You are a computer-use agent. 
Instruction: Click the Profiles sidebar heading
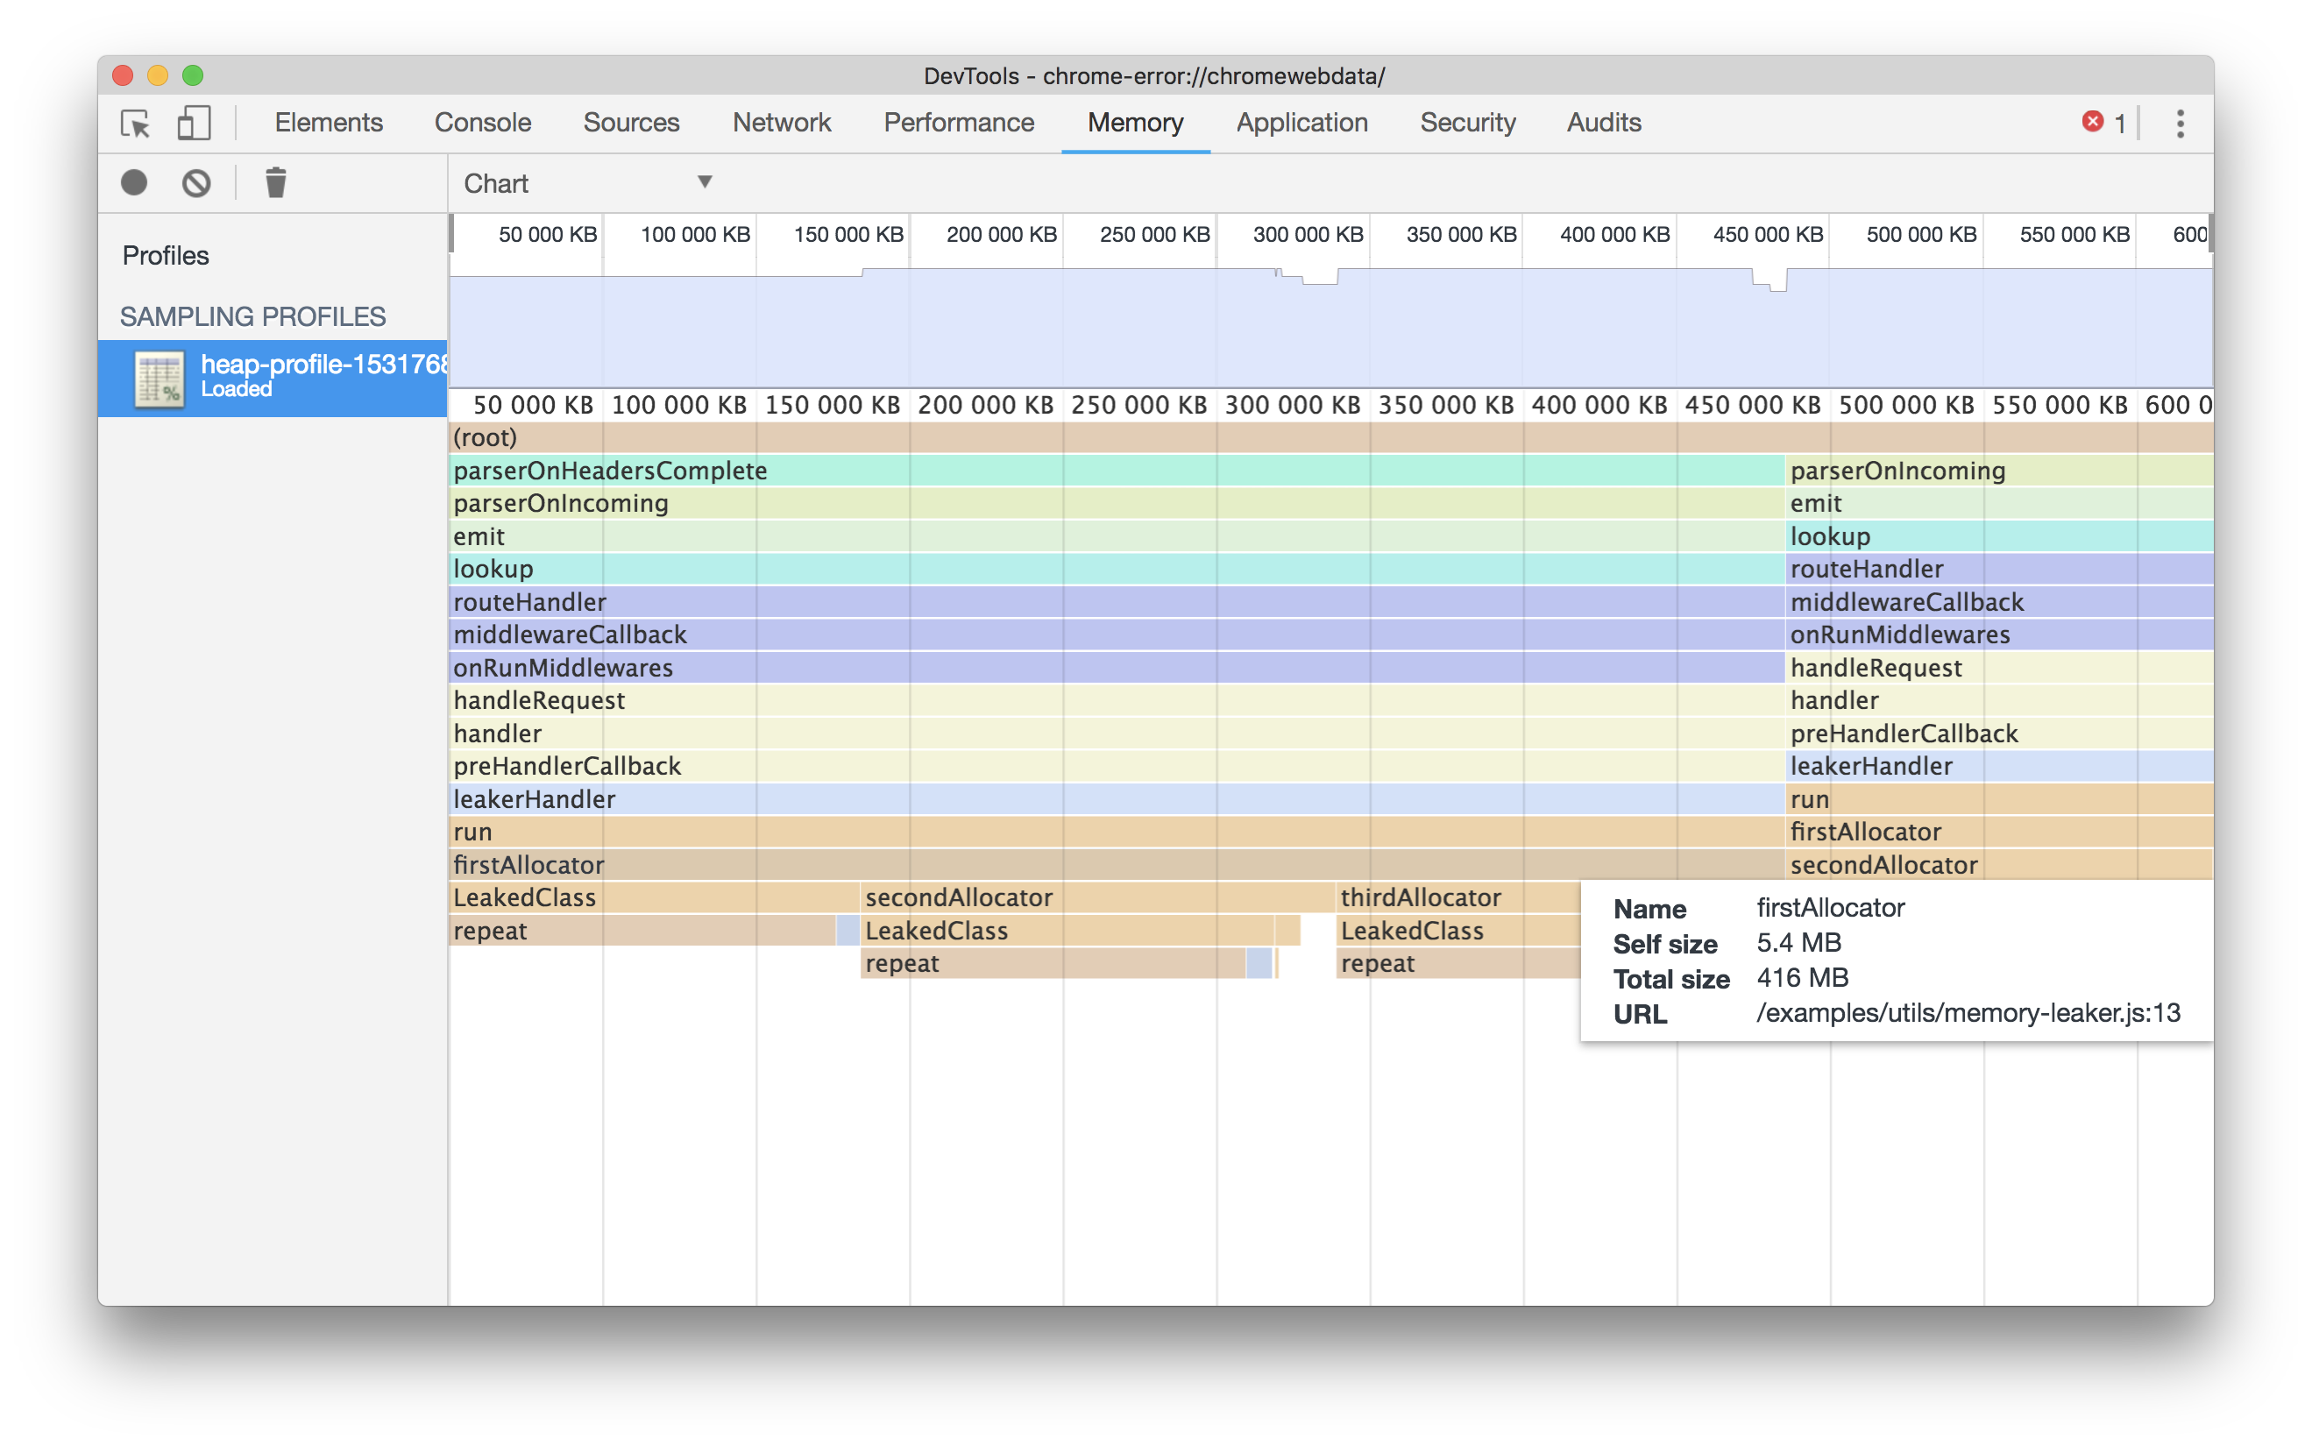tap(166, 255)
